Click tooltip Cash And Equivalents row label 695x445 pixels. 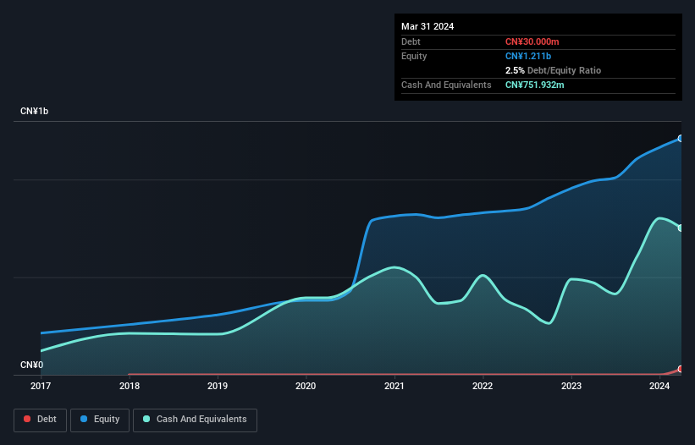446,85
